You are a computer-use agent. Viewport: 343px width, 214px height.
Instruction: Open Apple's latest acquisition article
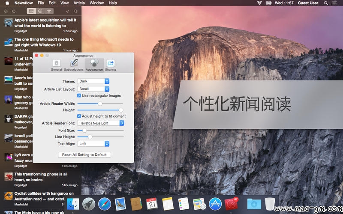pyautogui.click(x=41, y=25)
